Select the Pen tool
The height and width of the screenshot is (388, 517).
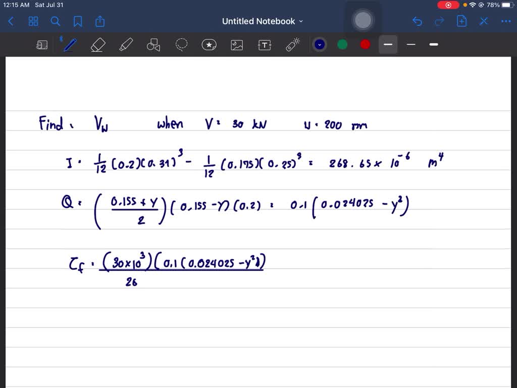tap(70, 44)
